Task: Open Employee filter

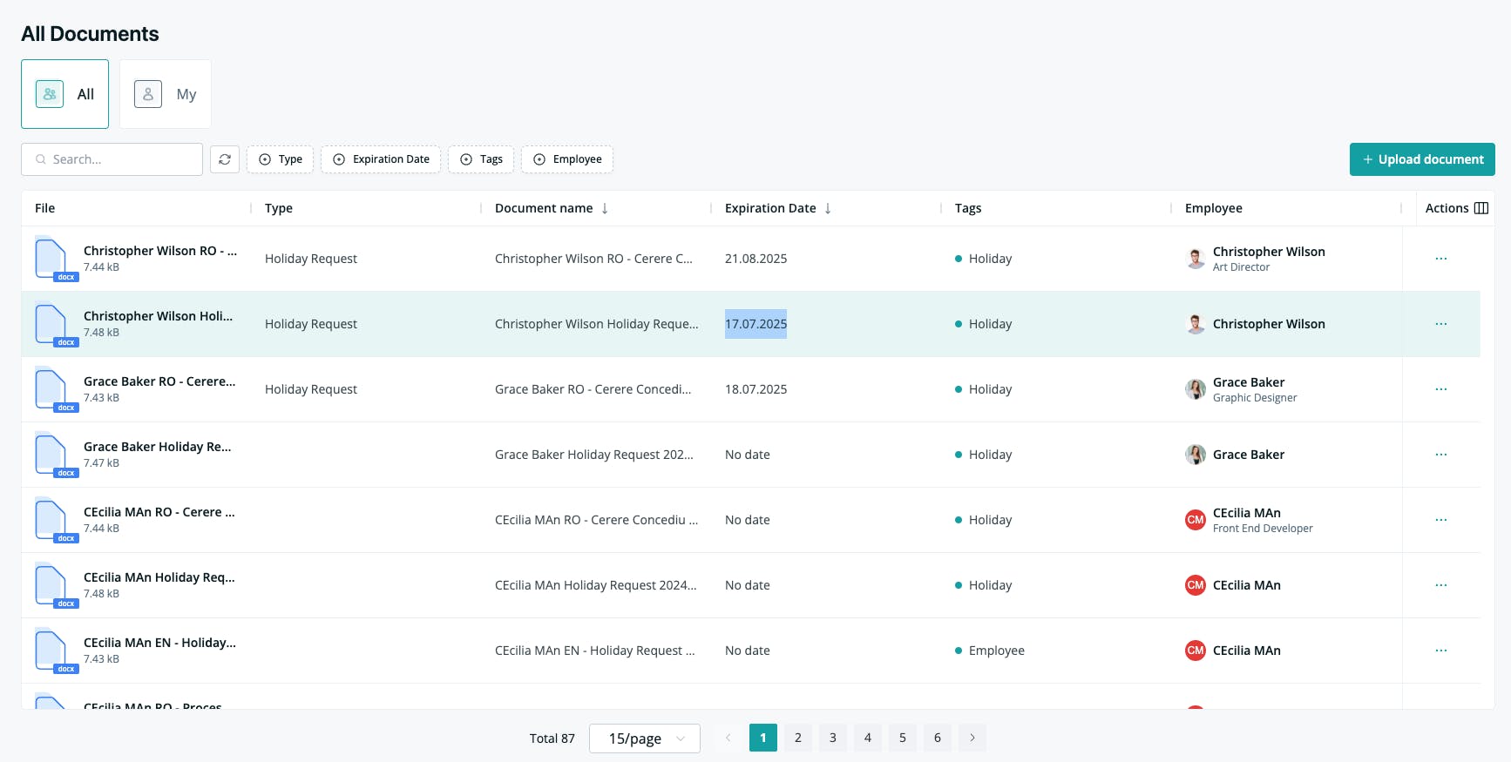Action: point(567,159)
